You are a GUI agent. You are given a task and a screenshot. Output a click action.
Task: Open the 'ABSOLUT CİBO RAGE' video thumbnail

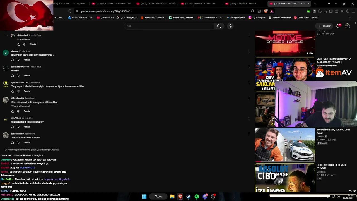(x=285, y=178)
